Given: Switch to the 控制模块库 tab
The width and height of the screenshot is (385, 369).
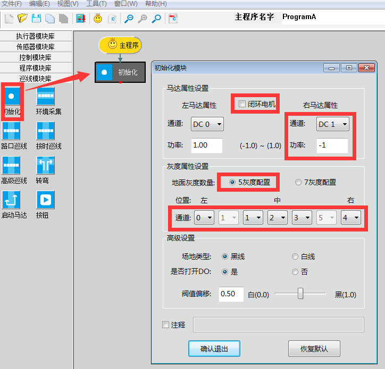Looking at the screenshot, I should tap(36, 57).
